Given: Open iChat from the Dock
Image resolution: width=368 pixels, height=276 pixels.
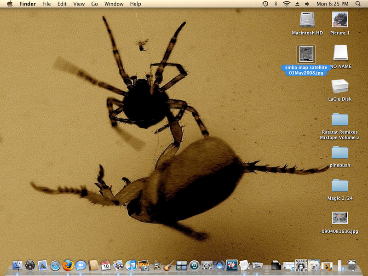Looking at the screenshot, I should pos(80,265).
